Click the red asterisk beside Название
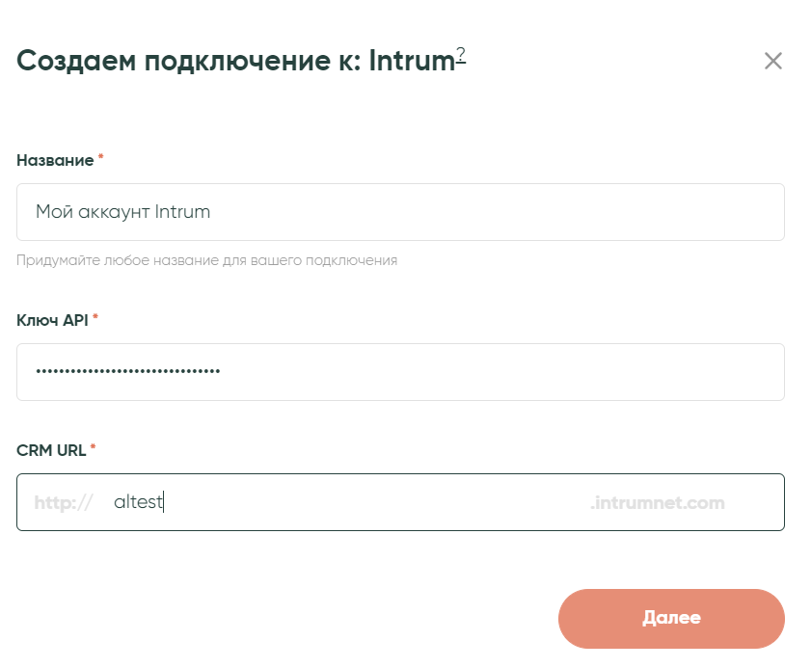811x668 pixels. tap(100, 159)
